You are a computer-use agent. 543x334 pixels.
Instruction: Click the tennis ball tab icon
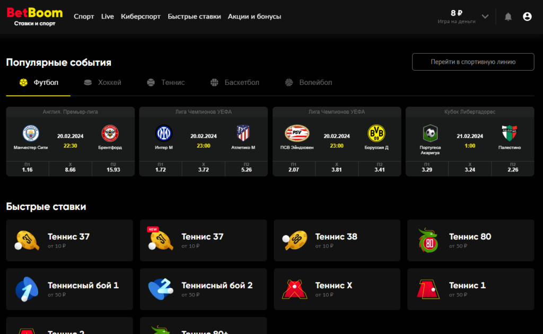[x=151, y=82]
